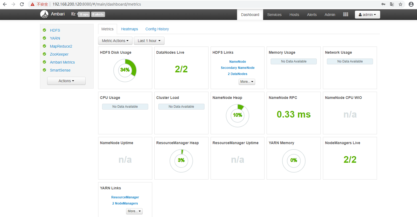
Task: Click the insecure warning triangle icon
Action: click(33, 4)
